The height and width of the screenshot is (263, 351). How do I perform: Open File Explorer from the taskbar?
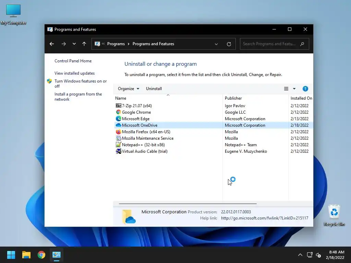click(x=26, y=255)
